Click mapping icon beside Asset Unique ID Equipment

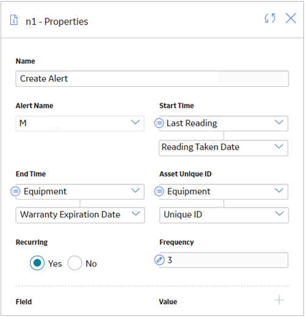(x=159, y=191)
